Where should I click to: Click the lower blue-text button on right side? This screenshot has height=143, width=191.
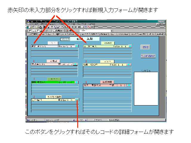[148, 56]
